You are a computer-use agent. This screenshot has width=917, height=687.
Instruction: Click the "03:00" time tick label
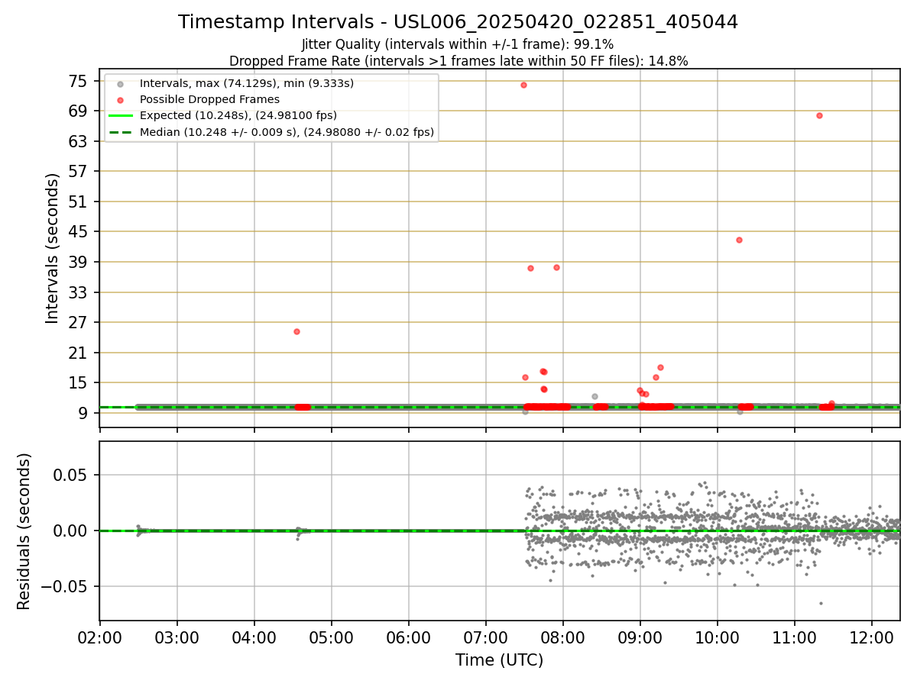point(177,637)
